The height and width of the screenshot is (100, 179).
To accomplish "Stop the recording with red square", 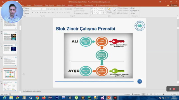I will [x=174, y=89].
